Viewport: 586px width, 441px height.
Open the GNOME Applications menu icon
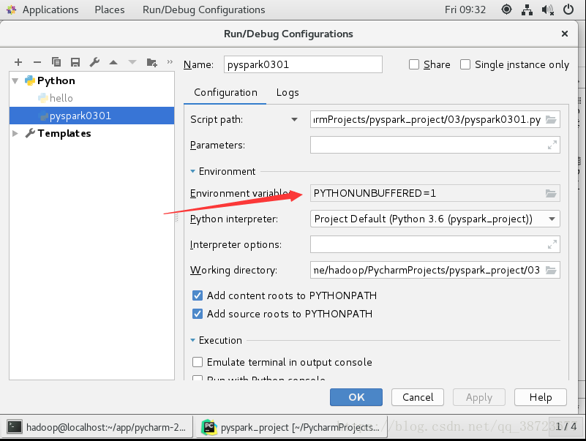[11, 10]
